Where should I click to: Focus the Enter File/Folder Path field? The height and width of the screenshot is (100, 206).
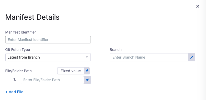coord(52,80)
